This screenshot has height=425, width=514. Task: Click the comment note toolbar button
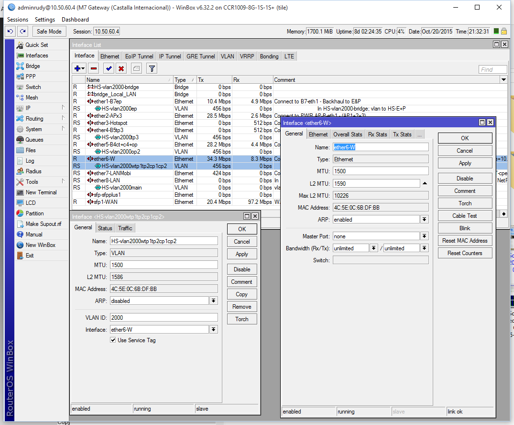[136, 68]
